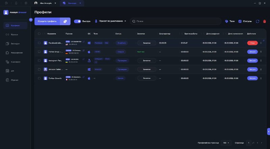Viewport: 270px width, 149px height.
Task: Check the TikTok Shop profile checkbox
Action: pyautogui.click(x=39, y=52)
